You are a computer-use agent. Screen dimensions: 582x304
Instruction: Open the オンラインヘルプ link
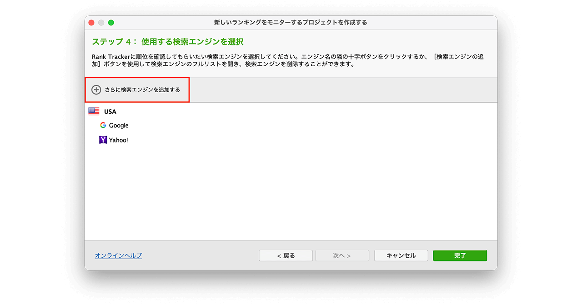118,255
